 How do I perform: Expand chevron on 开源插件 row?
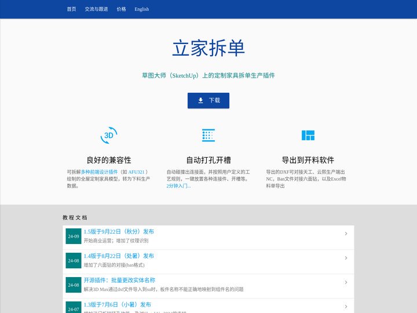346,282
